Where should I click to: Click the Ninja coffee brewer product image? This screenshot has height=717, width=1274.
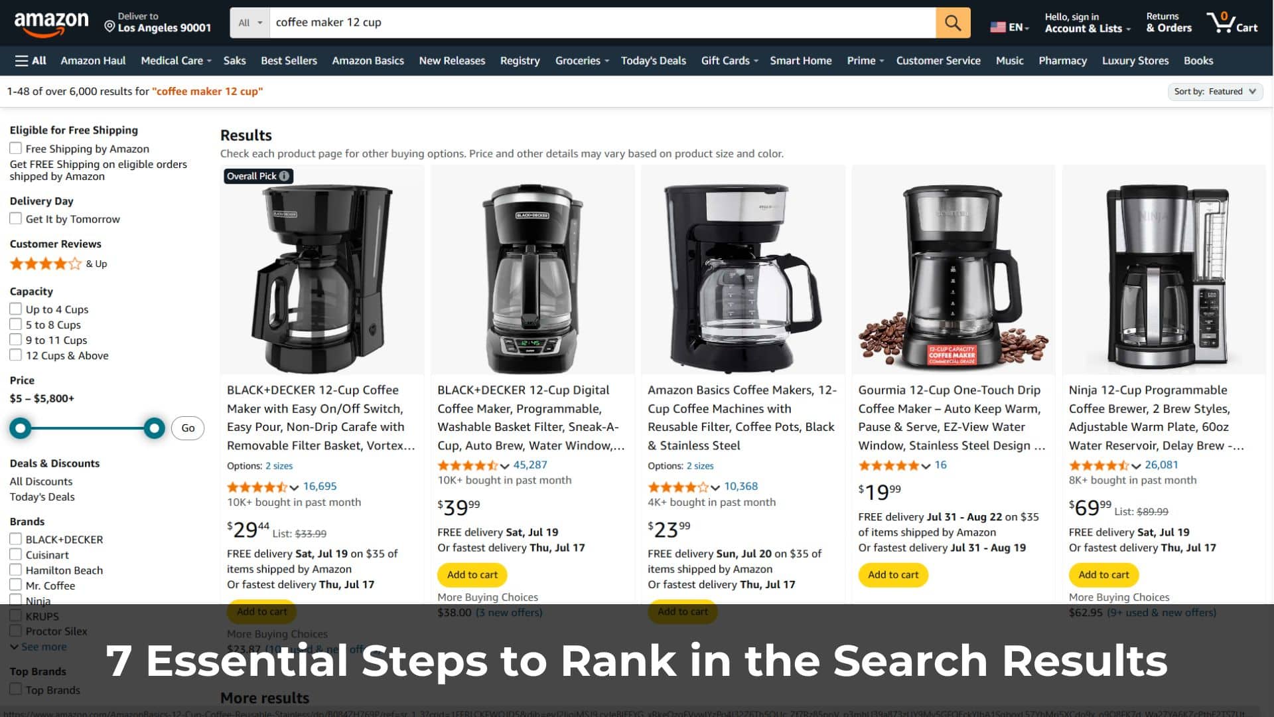1164,272
